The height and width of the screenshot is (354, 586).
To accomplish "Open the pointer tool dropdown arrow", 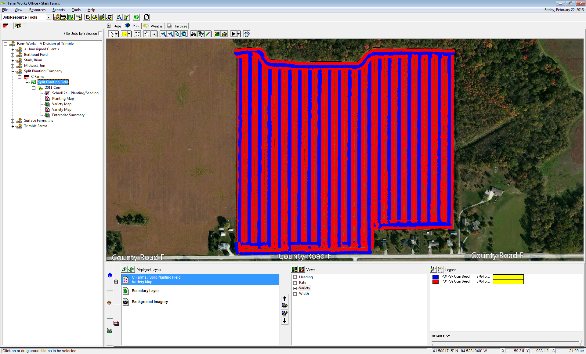I will pyautogui.click(x=117, y=34).
